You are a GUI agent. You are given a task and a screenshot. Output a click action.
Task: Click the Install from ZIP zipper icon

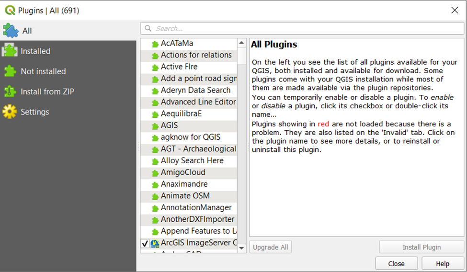10,91
